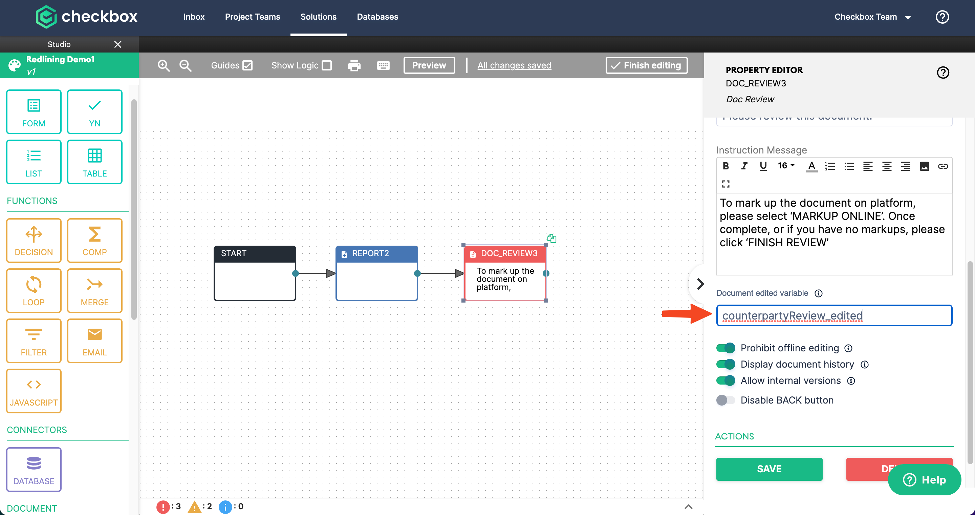Enable the Show Logic checkbox
This screenshot has height=515, width=975.
pos(327,65)
